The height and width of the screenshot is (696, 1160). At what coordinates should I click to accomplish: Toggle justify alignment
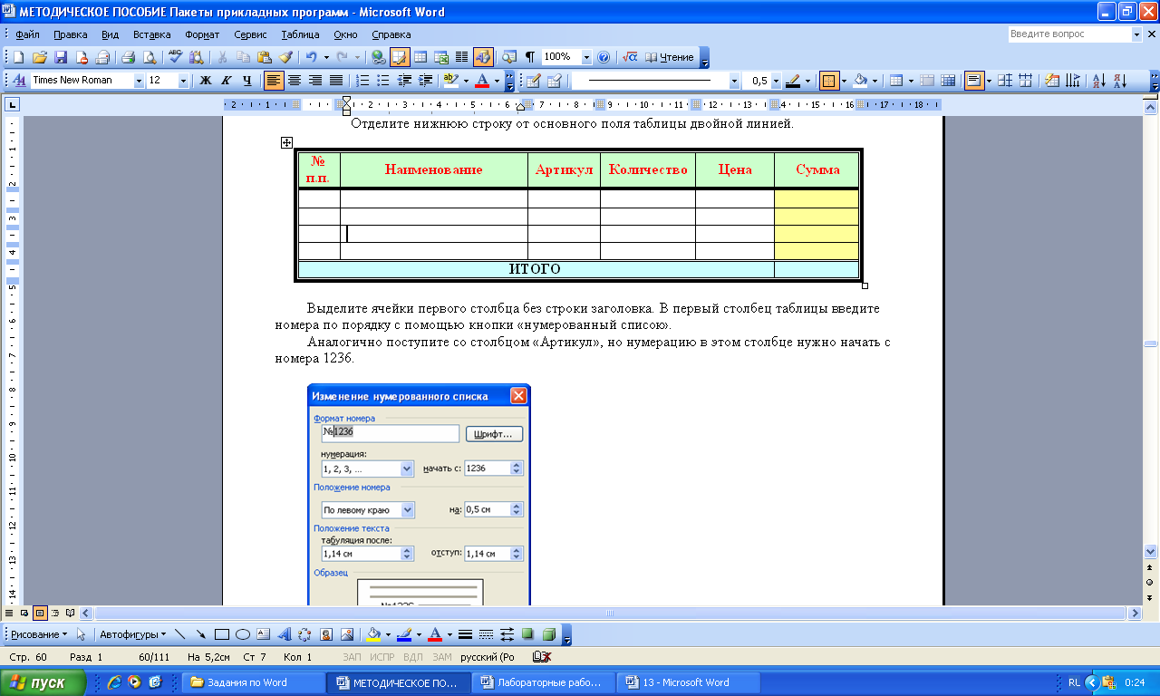click(x=336, y=81)
